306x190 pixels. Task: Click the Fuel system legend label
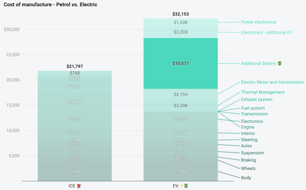(x=253, y=108)
